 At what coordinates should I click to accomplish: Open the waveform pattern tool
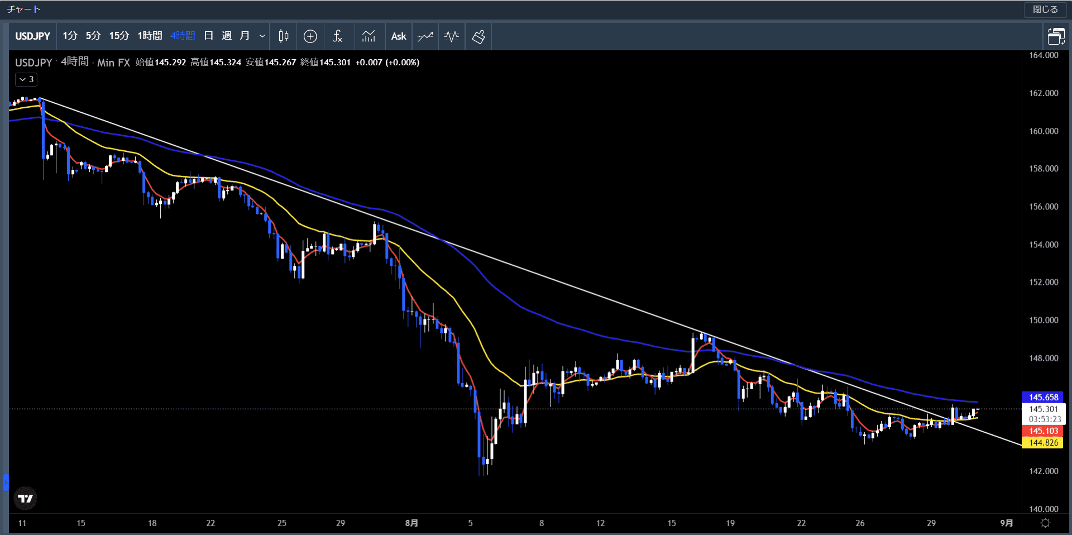tap(452, 36)
